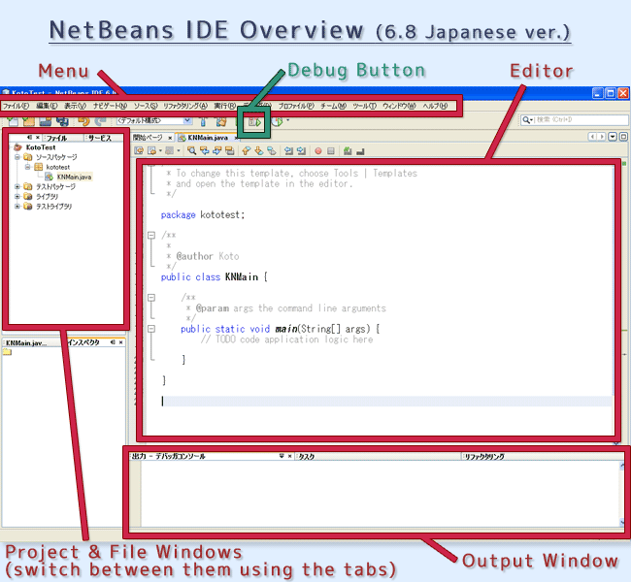Select the KotoTest project root node

41,147
